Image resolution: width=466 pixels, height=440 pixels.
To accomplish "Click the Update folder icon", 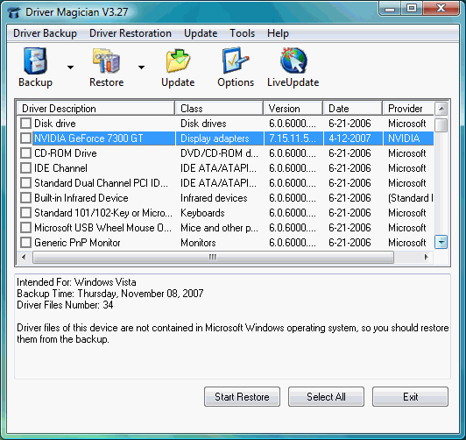I will coord(178,60).
